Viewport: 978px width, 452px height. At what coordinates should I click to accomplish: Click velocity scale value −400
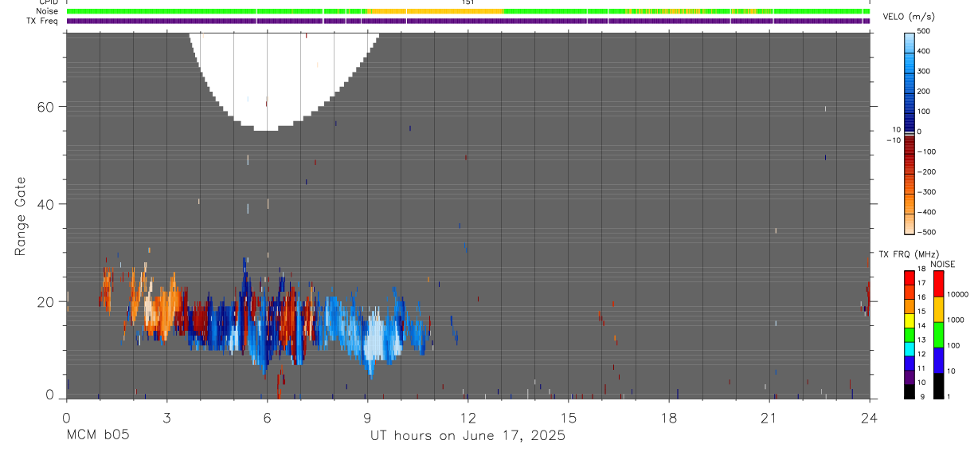click(x=928, y=212)
